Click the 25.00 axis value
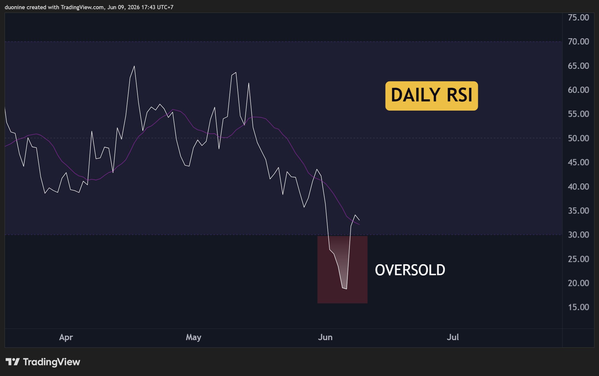Viewport: 599px width, 376px height. (x=578, y=259)
